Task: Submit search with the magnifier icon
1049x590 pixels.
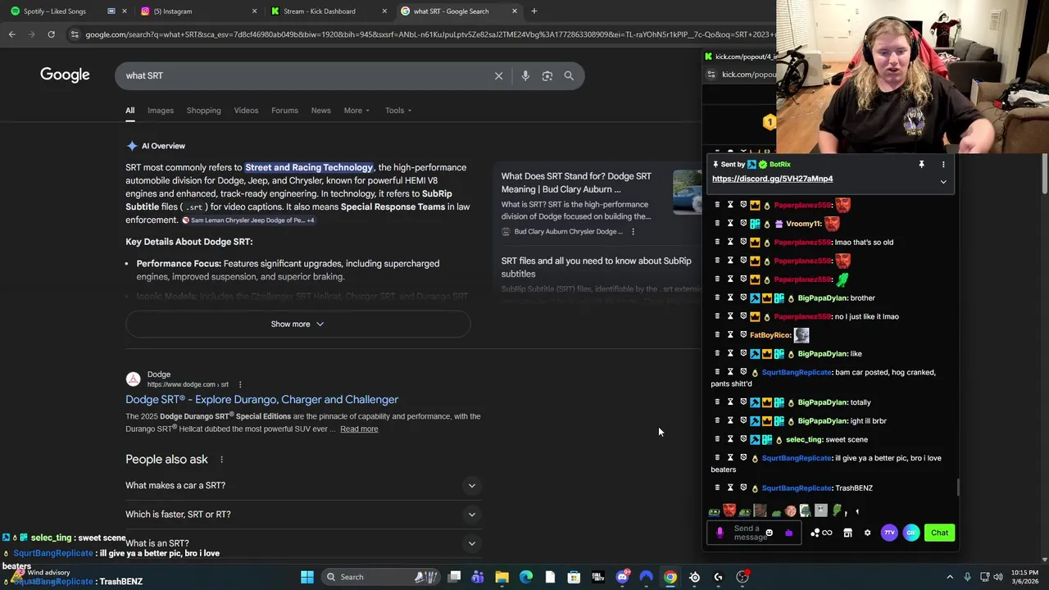Action: [569, 75]
